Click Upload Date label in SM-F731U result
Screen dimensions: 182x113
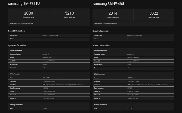14,35
